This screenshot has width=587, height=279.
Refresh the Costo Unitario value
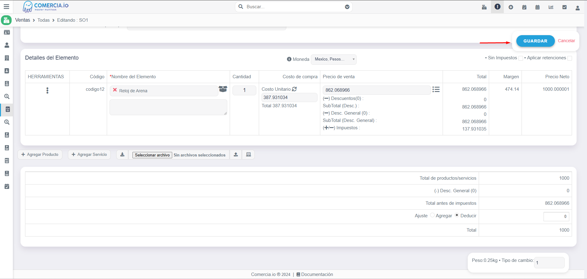pyautogui.click(x=294, y=89)
